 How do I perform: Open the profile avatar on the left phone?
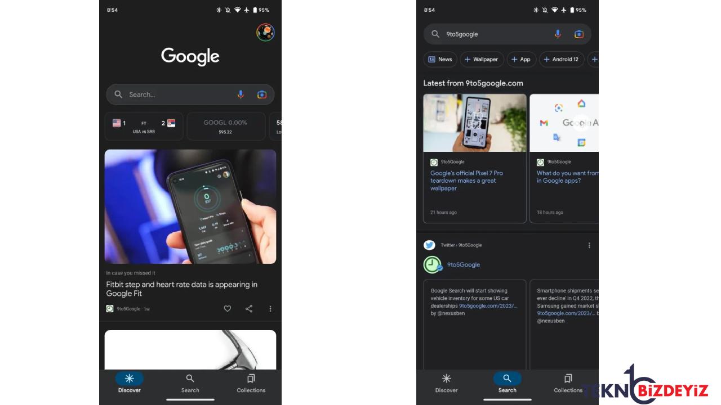coord(265,32)
